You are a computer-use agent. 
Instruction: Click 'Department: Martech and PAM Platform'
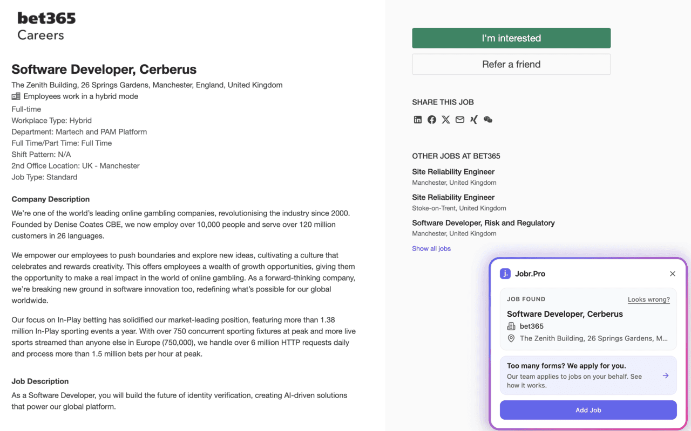[x=79, y=132]
